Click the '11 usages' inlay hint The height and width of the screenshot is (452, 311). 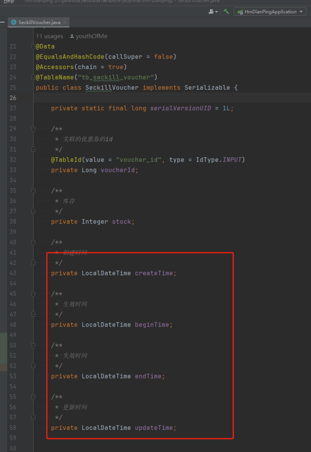pyautogui.click(x=49, y=36)
